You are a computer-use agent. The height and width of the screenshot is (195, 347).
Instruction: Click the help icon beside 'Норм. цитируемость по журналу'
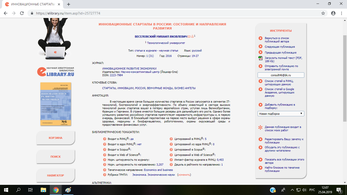coord(105,160)
